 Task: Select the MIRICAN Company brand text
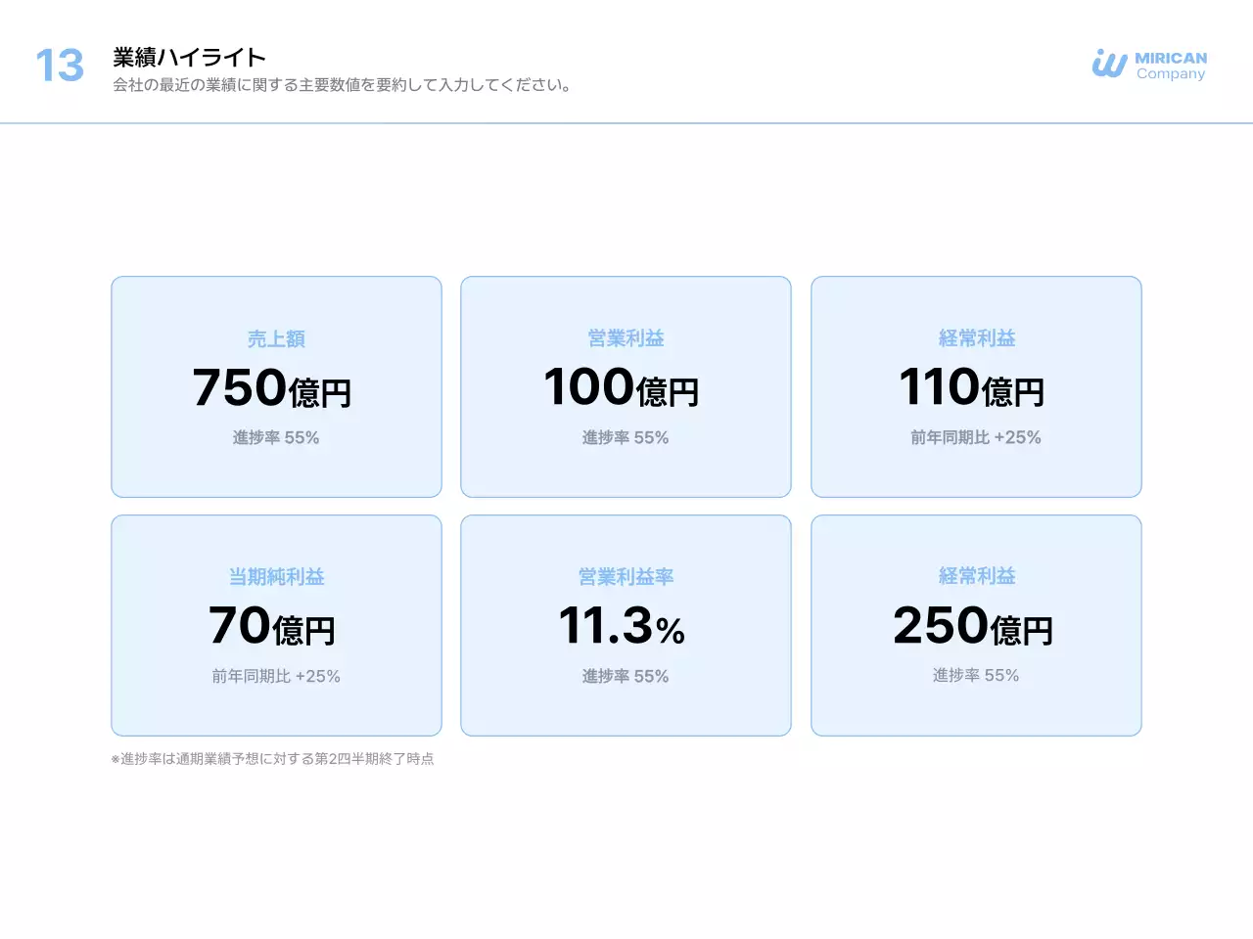pyautogui.click(x=1171, y=66)
